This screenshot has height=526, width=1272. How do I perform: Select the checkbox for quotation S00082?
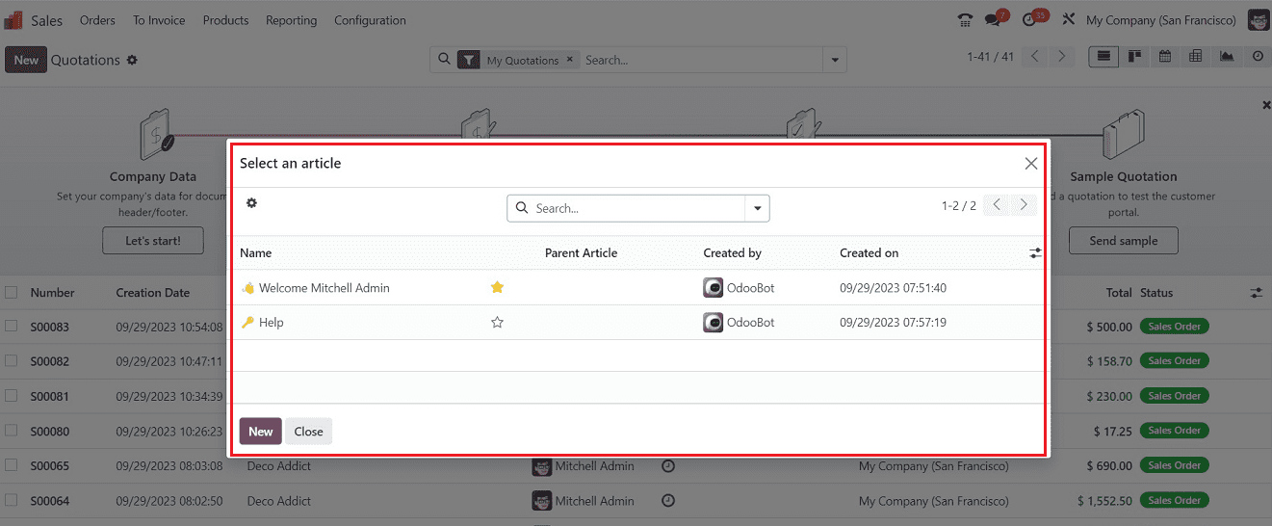12,361
